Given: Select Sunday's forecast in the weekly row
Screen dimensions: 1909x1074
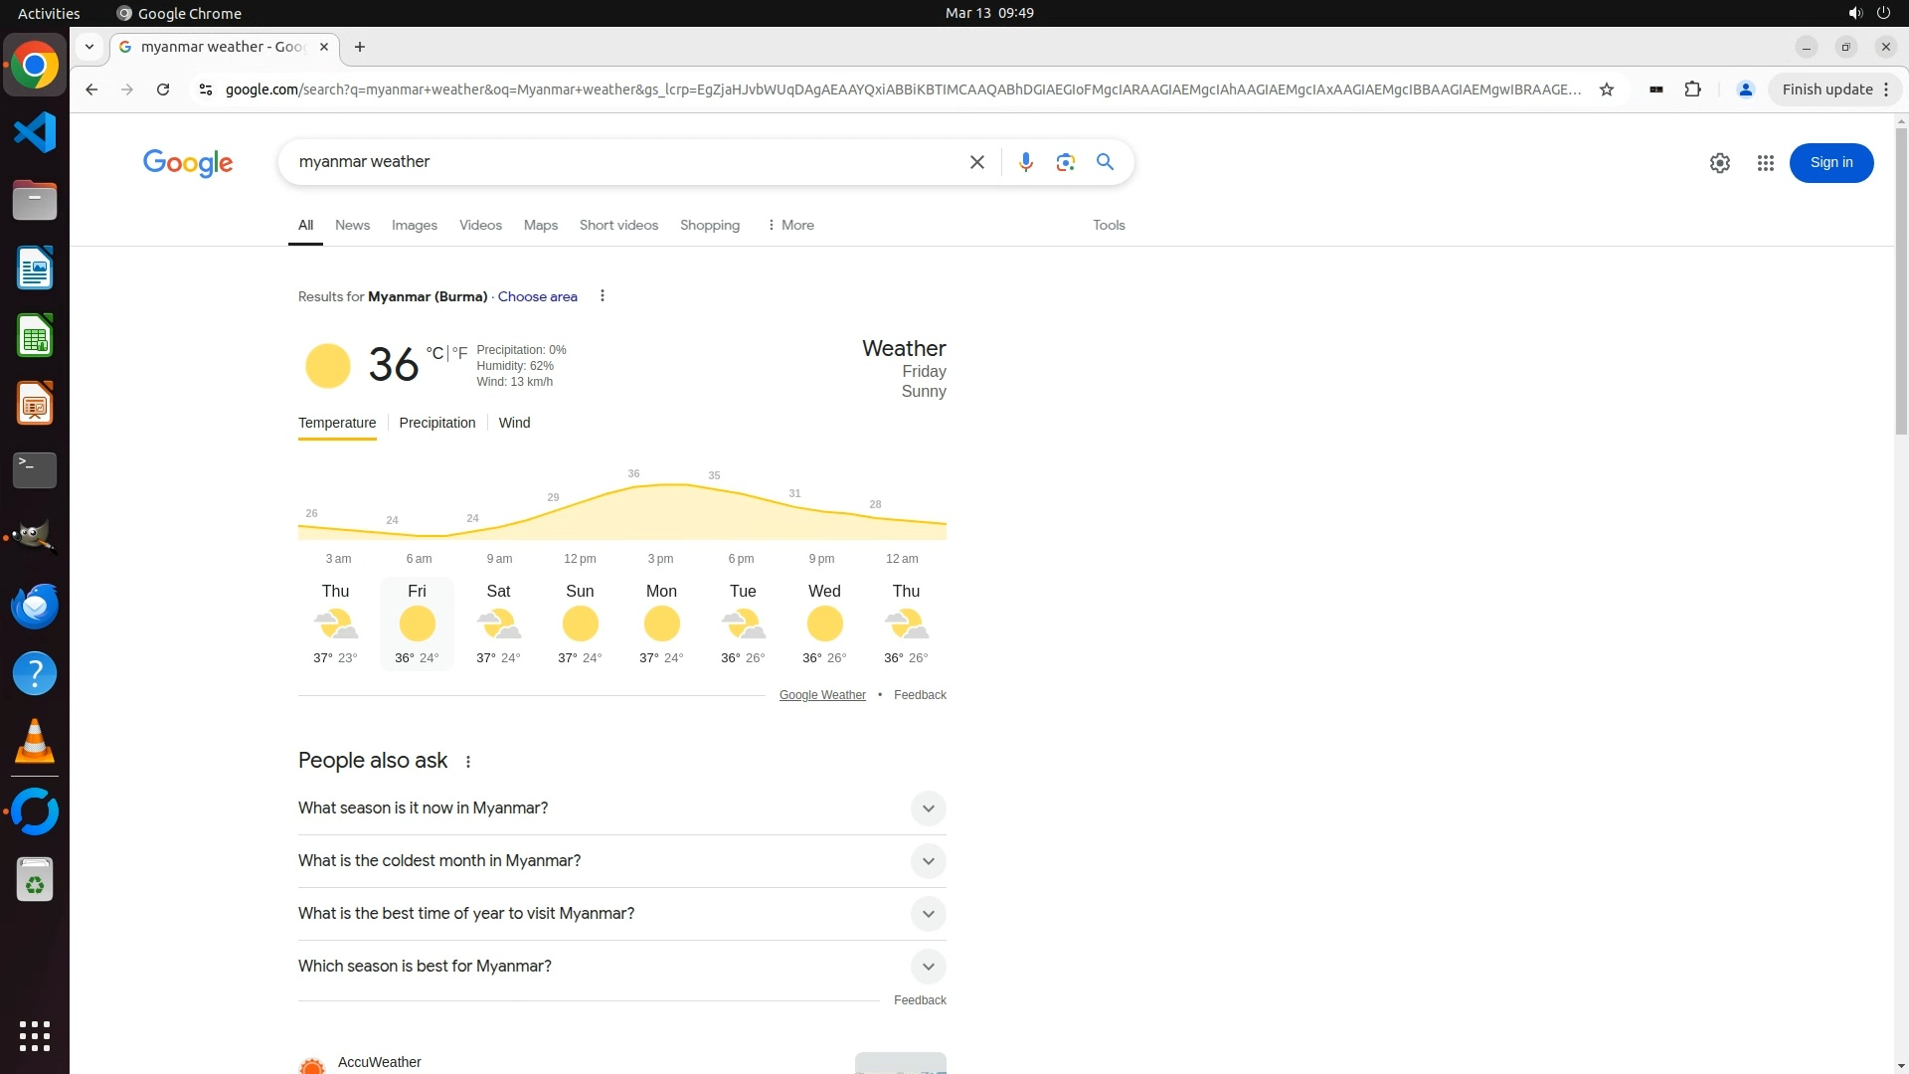Looking at the screenshot, I should tap(580, 624).
